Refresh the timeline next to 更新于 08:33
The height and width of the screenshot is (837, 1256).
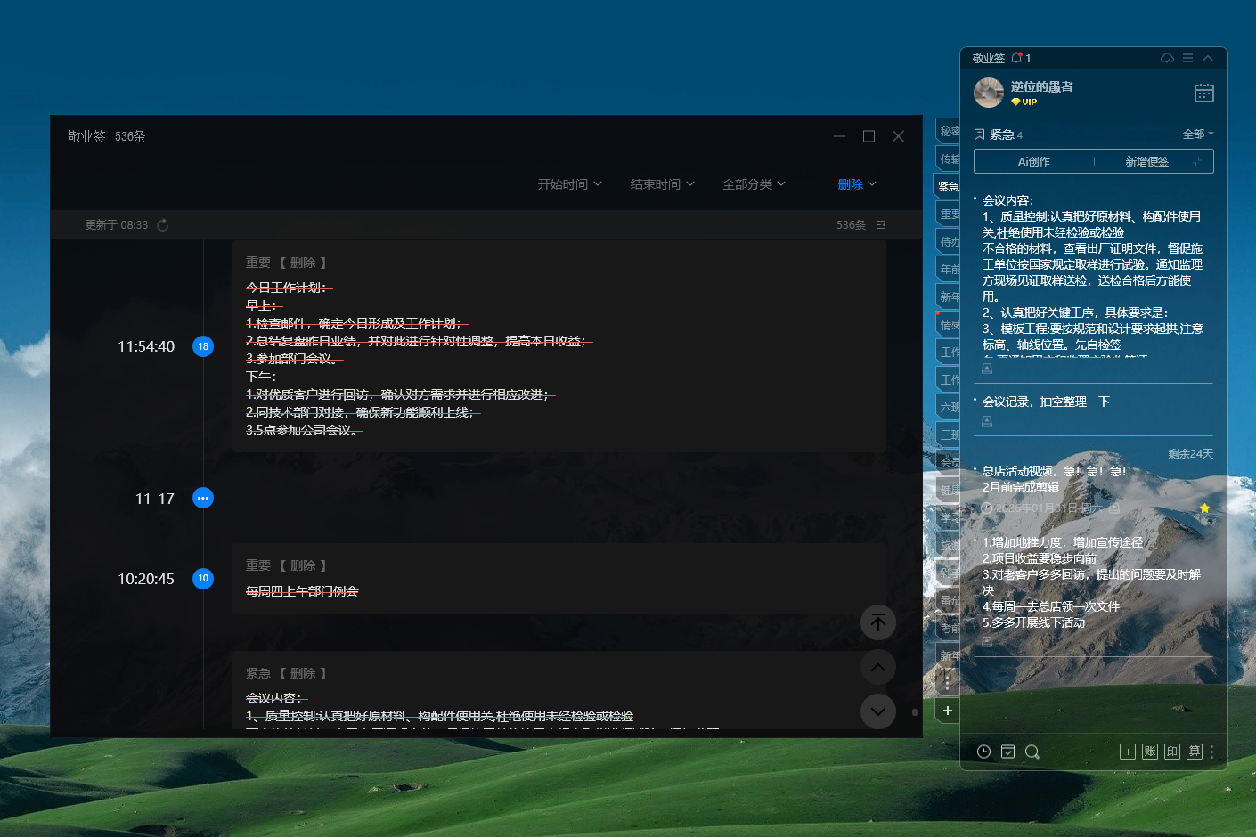click(x=162, y=225)
